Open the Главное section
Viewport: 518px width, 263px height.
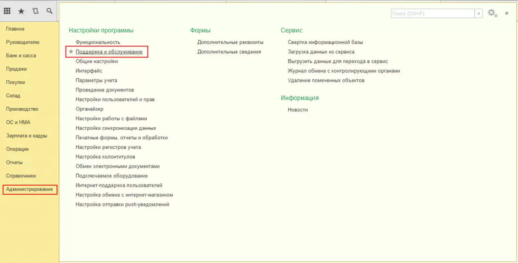pyautogui.click(x=16, y=29)
